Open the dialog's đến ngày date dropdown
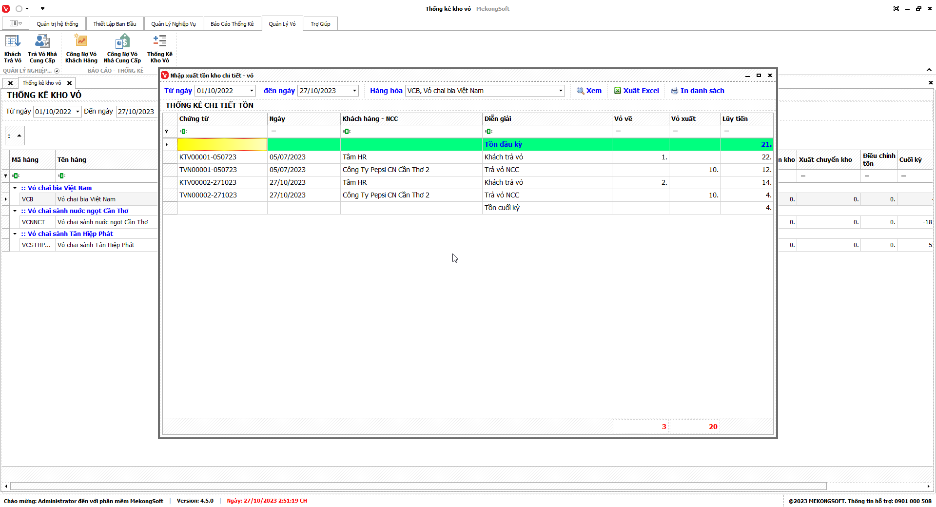 pos(354,91)
